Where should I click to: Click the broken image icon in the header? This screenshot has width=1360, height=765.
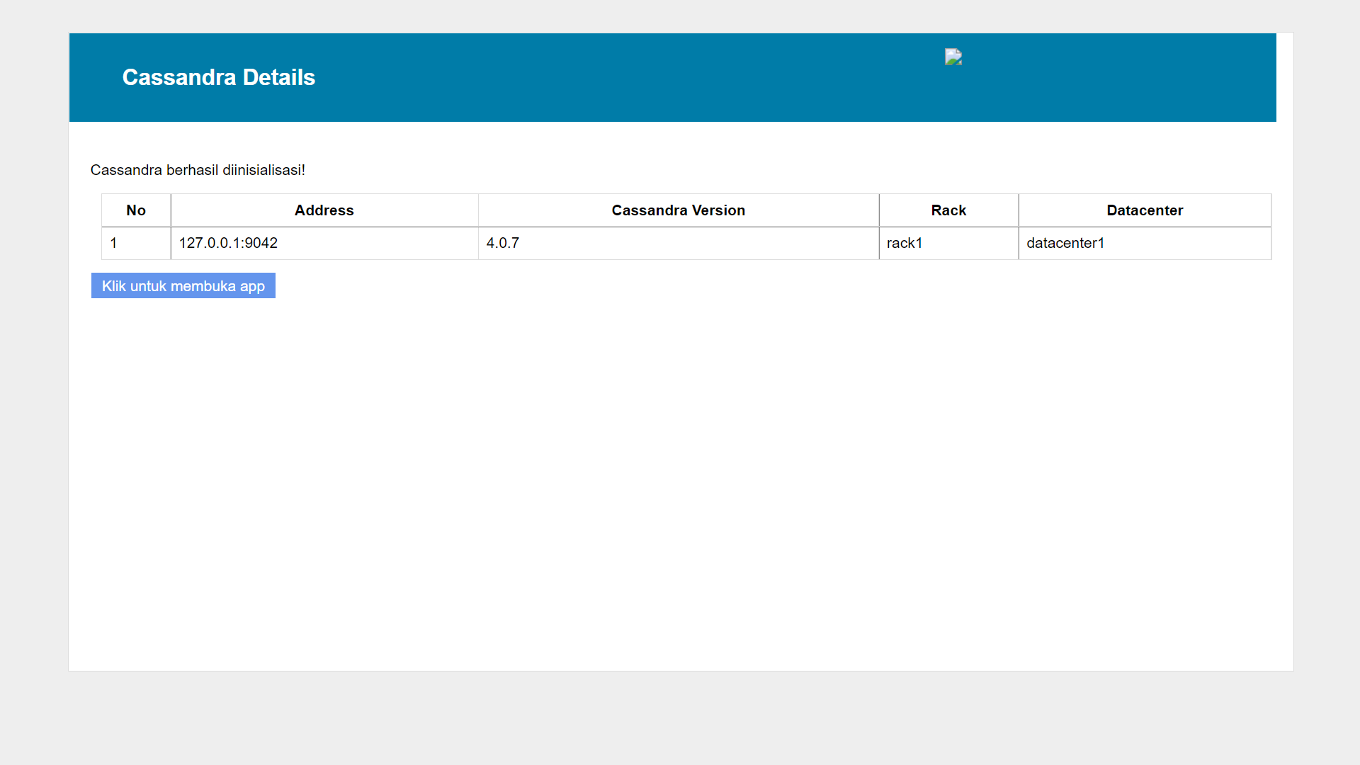[x=953, y=57]
